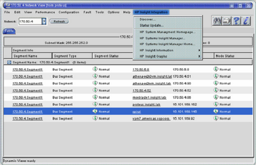Open the proteus.insight.lab node link

(147, 104)
